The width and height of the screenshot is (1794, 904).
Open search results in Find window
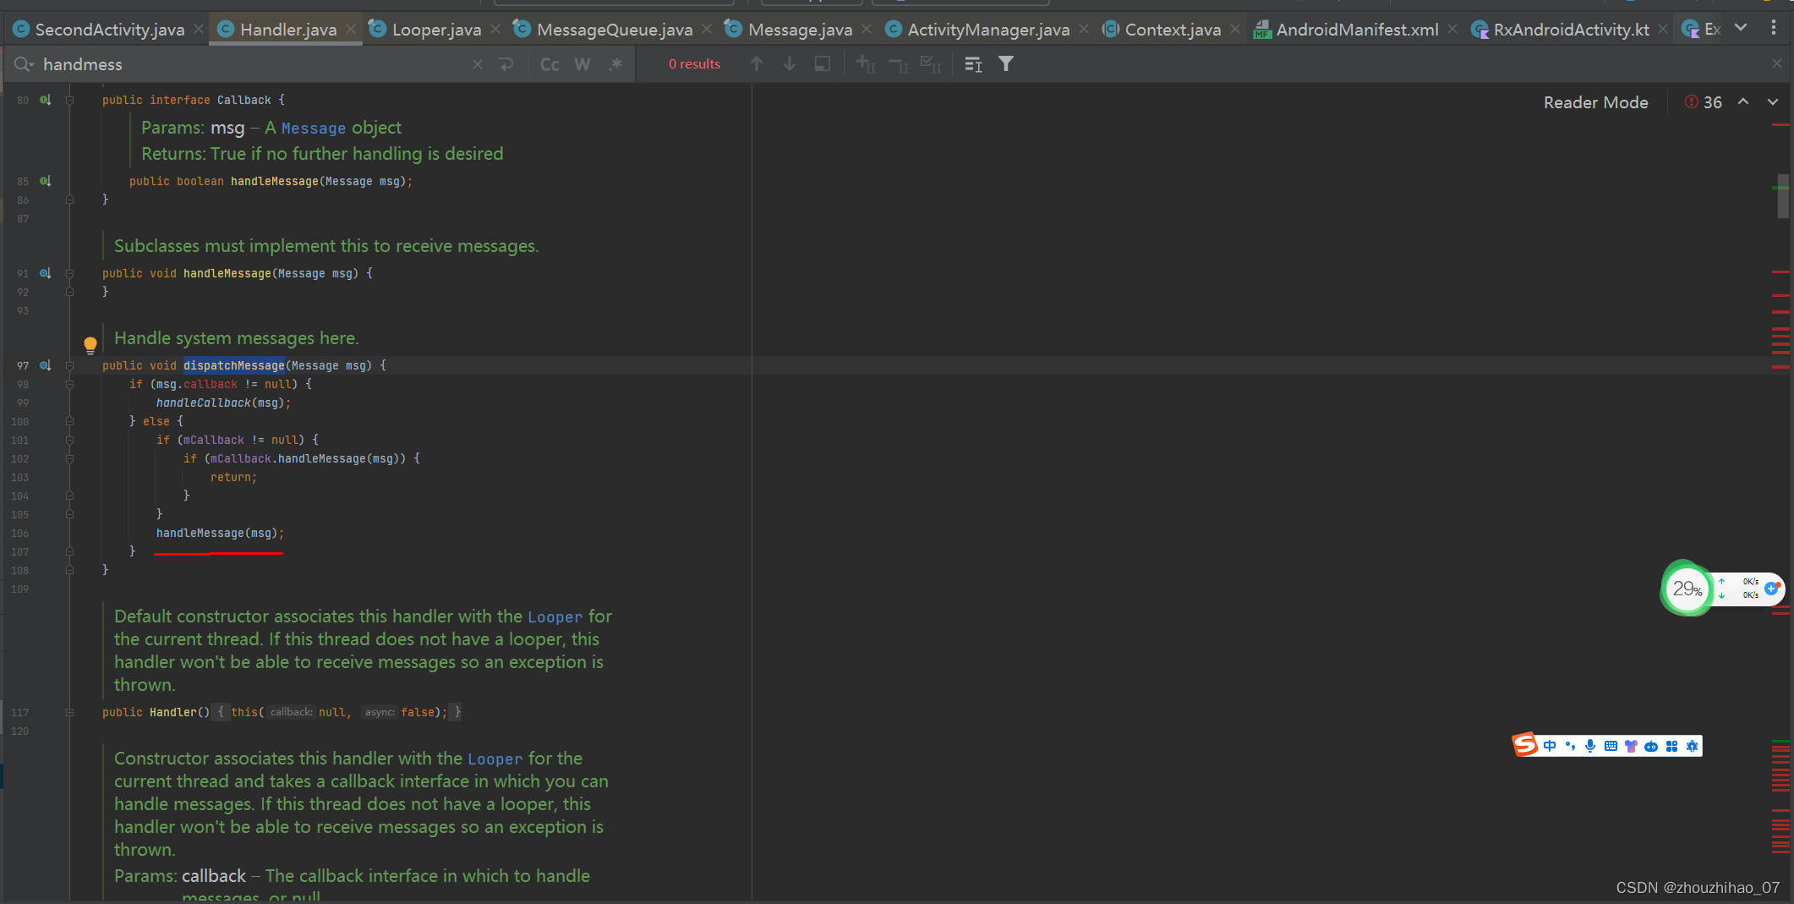(974, 64)
